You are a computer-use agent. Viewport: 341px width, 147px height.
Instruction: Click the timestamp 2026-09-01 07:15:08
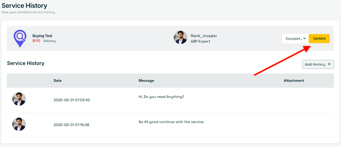coord(71,125)
